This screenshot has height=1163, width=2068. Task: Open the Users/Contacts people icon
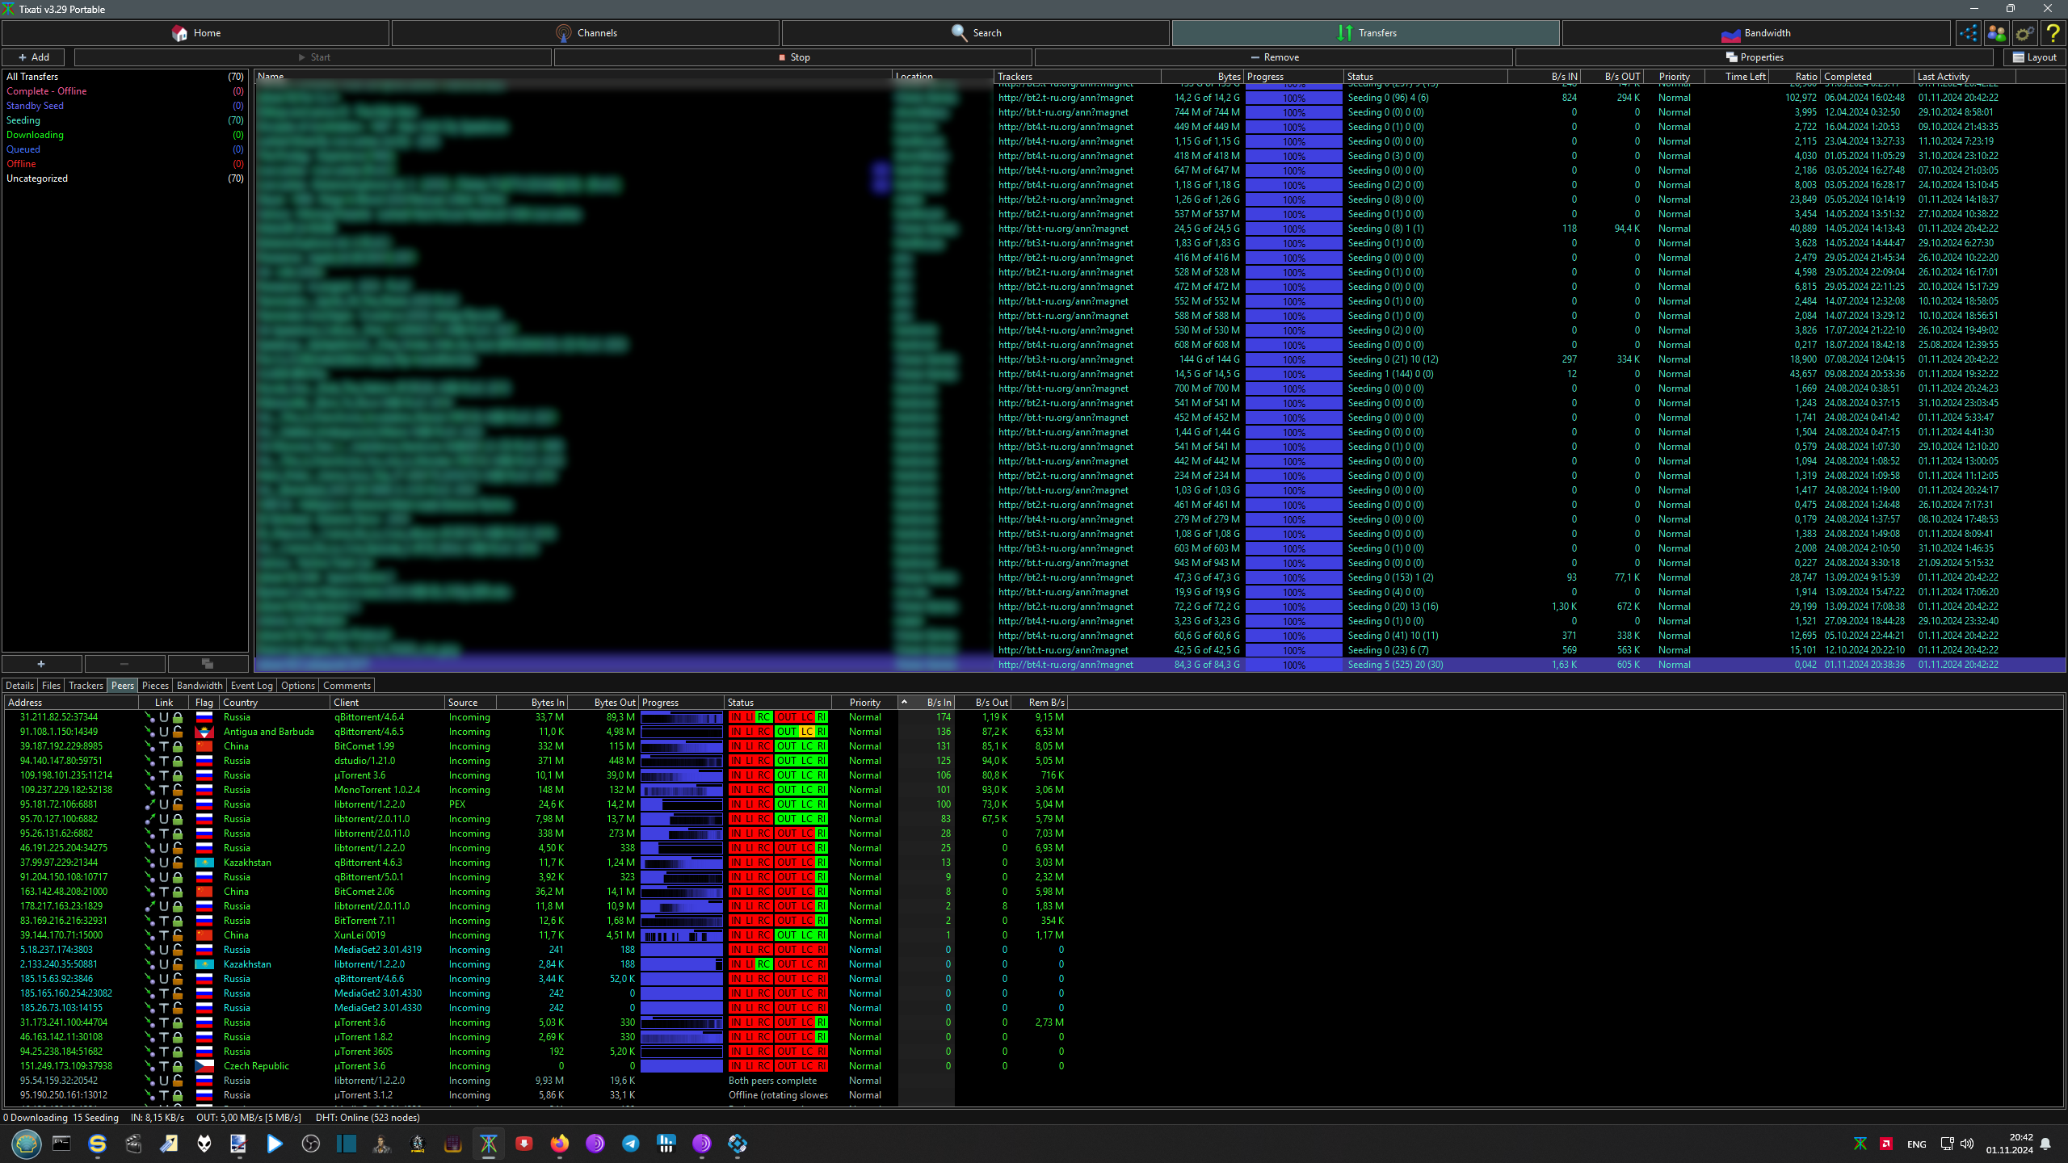point(1996,33)
